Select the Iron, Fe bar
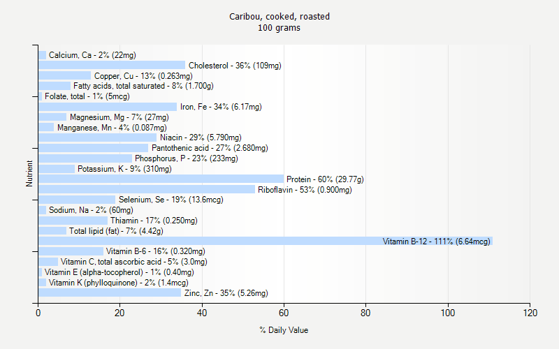The height and width of the screenshot is (349, 559). (x=108, y=107)
